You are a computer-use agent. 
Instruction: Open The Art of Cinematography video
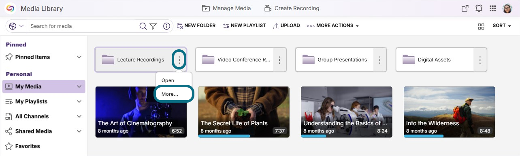[141, 112]
